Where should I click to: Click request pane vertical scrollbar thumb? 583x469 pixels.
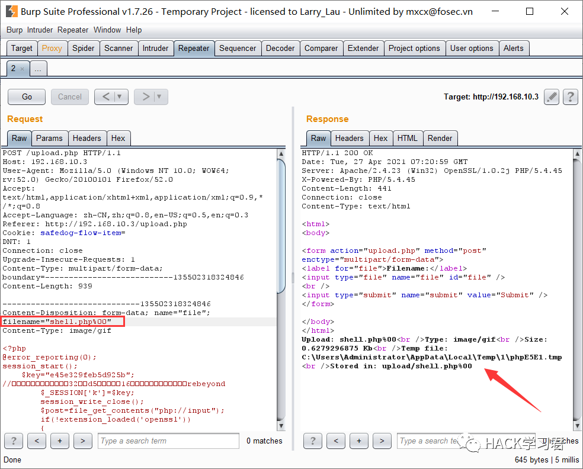(x=281, y=226)
